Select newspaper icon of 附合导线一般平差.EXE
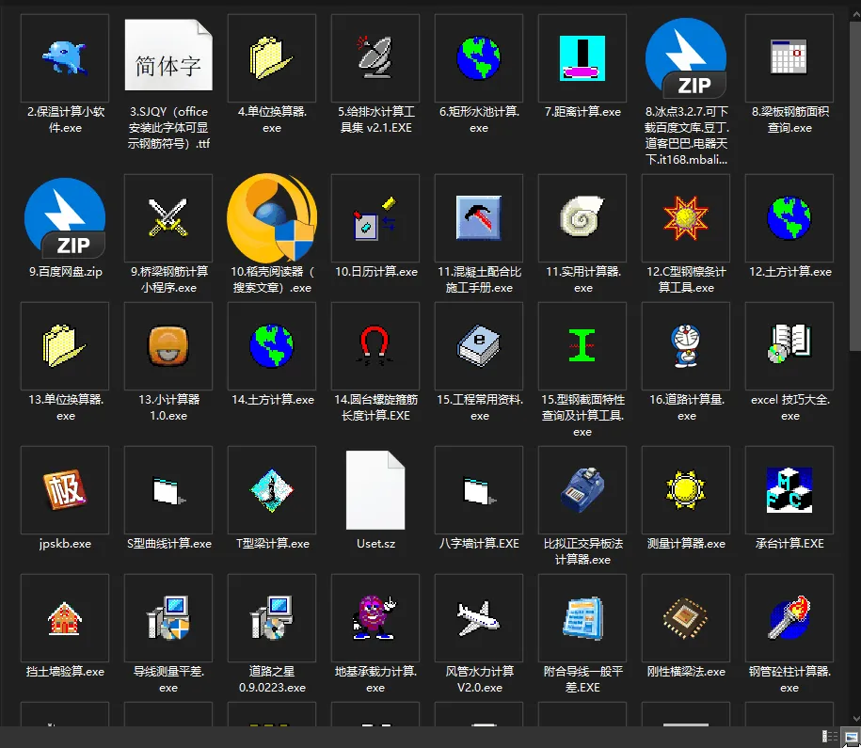This screenshot has width=861, height=748. pos(582,618)
